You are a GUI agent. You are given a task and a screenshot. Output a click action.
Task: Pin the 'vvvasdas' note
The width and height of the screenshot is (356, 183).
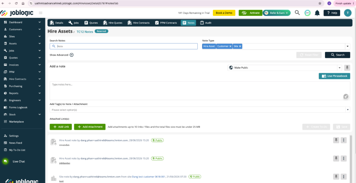(x=336, y=140)
